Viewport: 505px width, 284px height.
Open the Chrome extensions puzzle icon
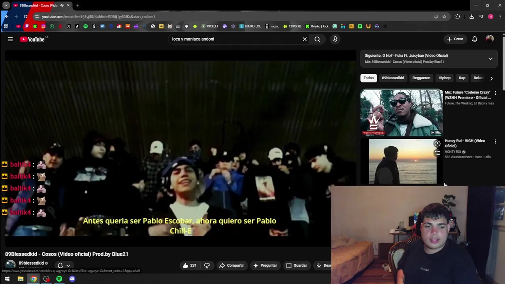click(x=458, y=17)
